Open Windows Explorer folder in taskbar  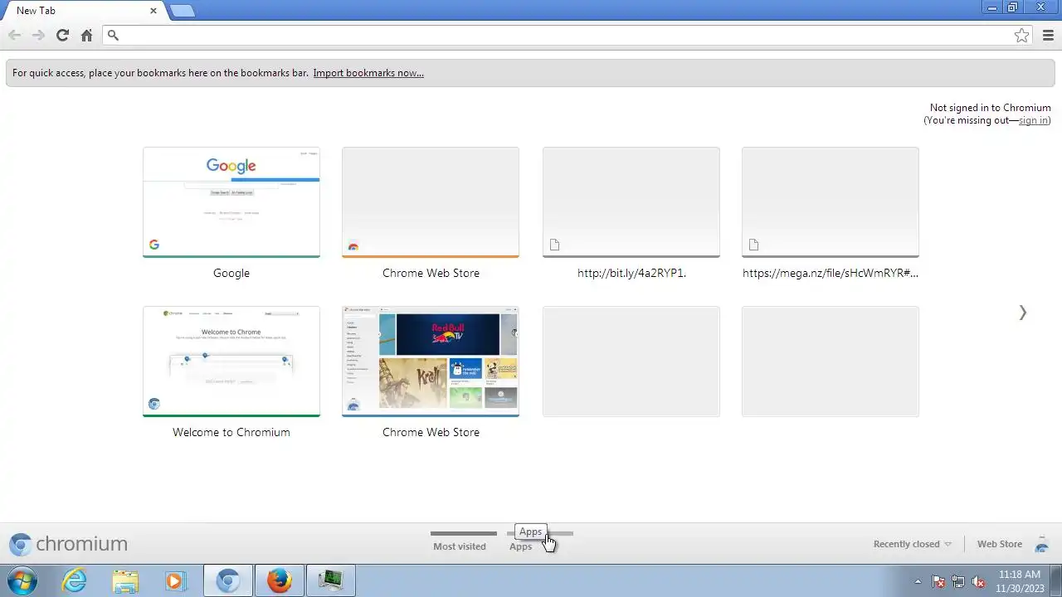[125, 580]
